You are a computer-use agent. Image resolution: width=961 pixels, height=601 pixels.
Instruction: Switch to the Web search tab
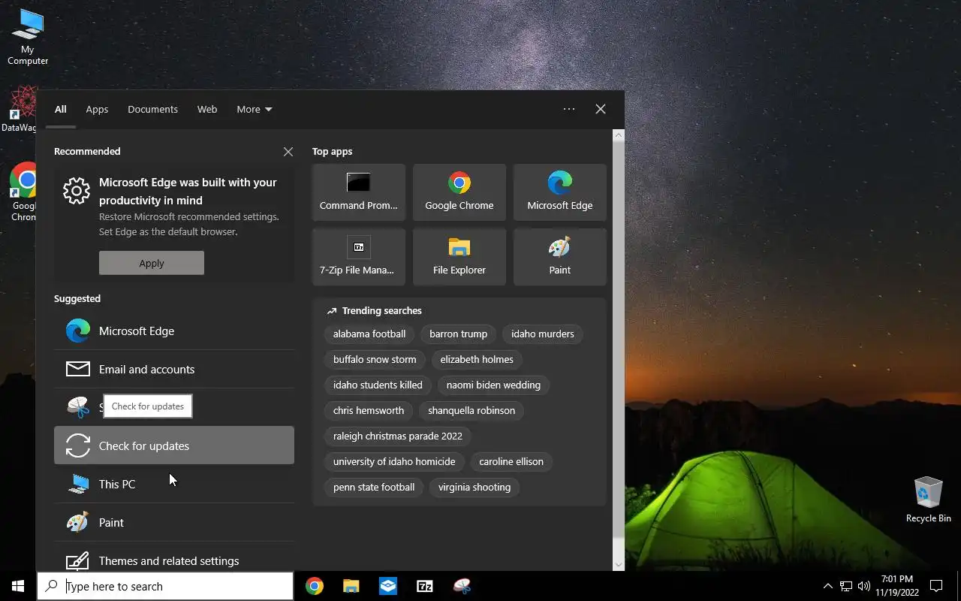click(x=207, y=109)
